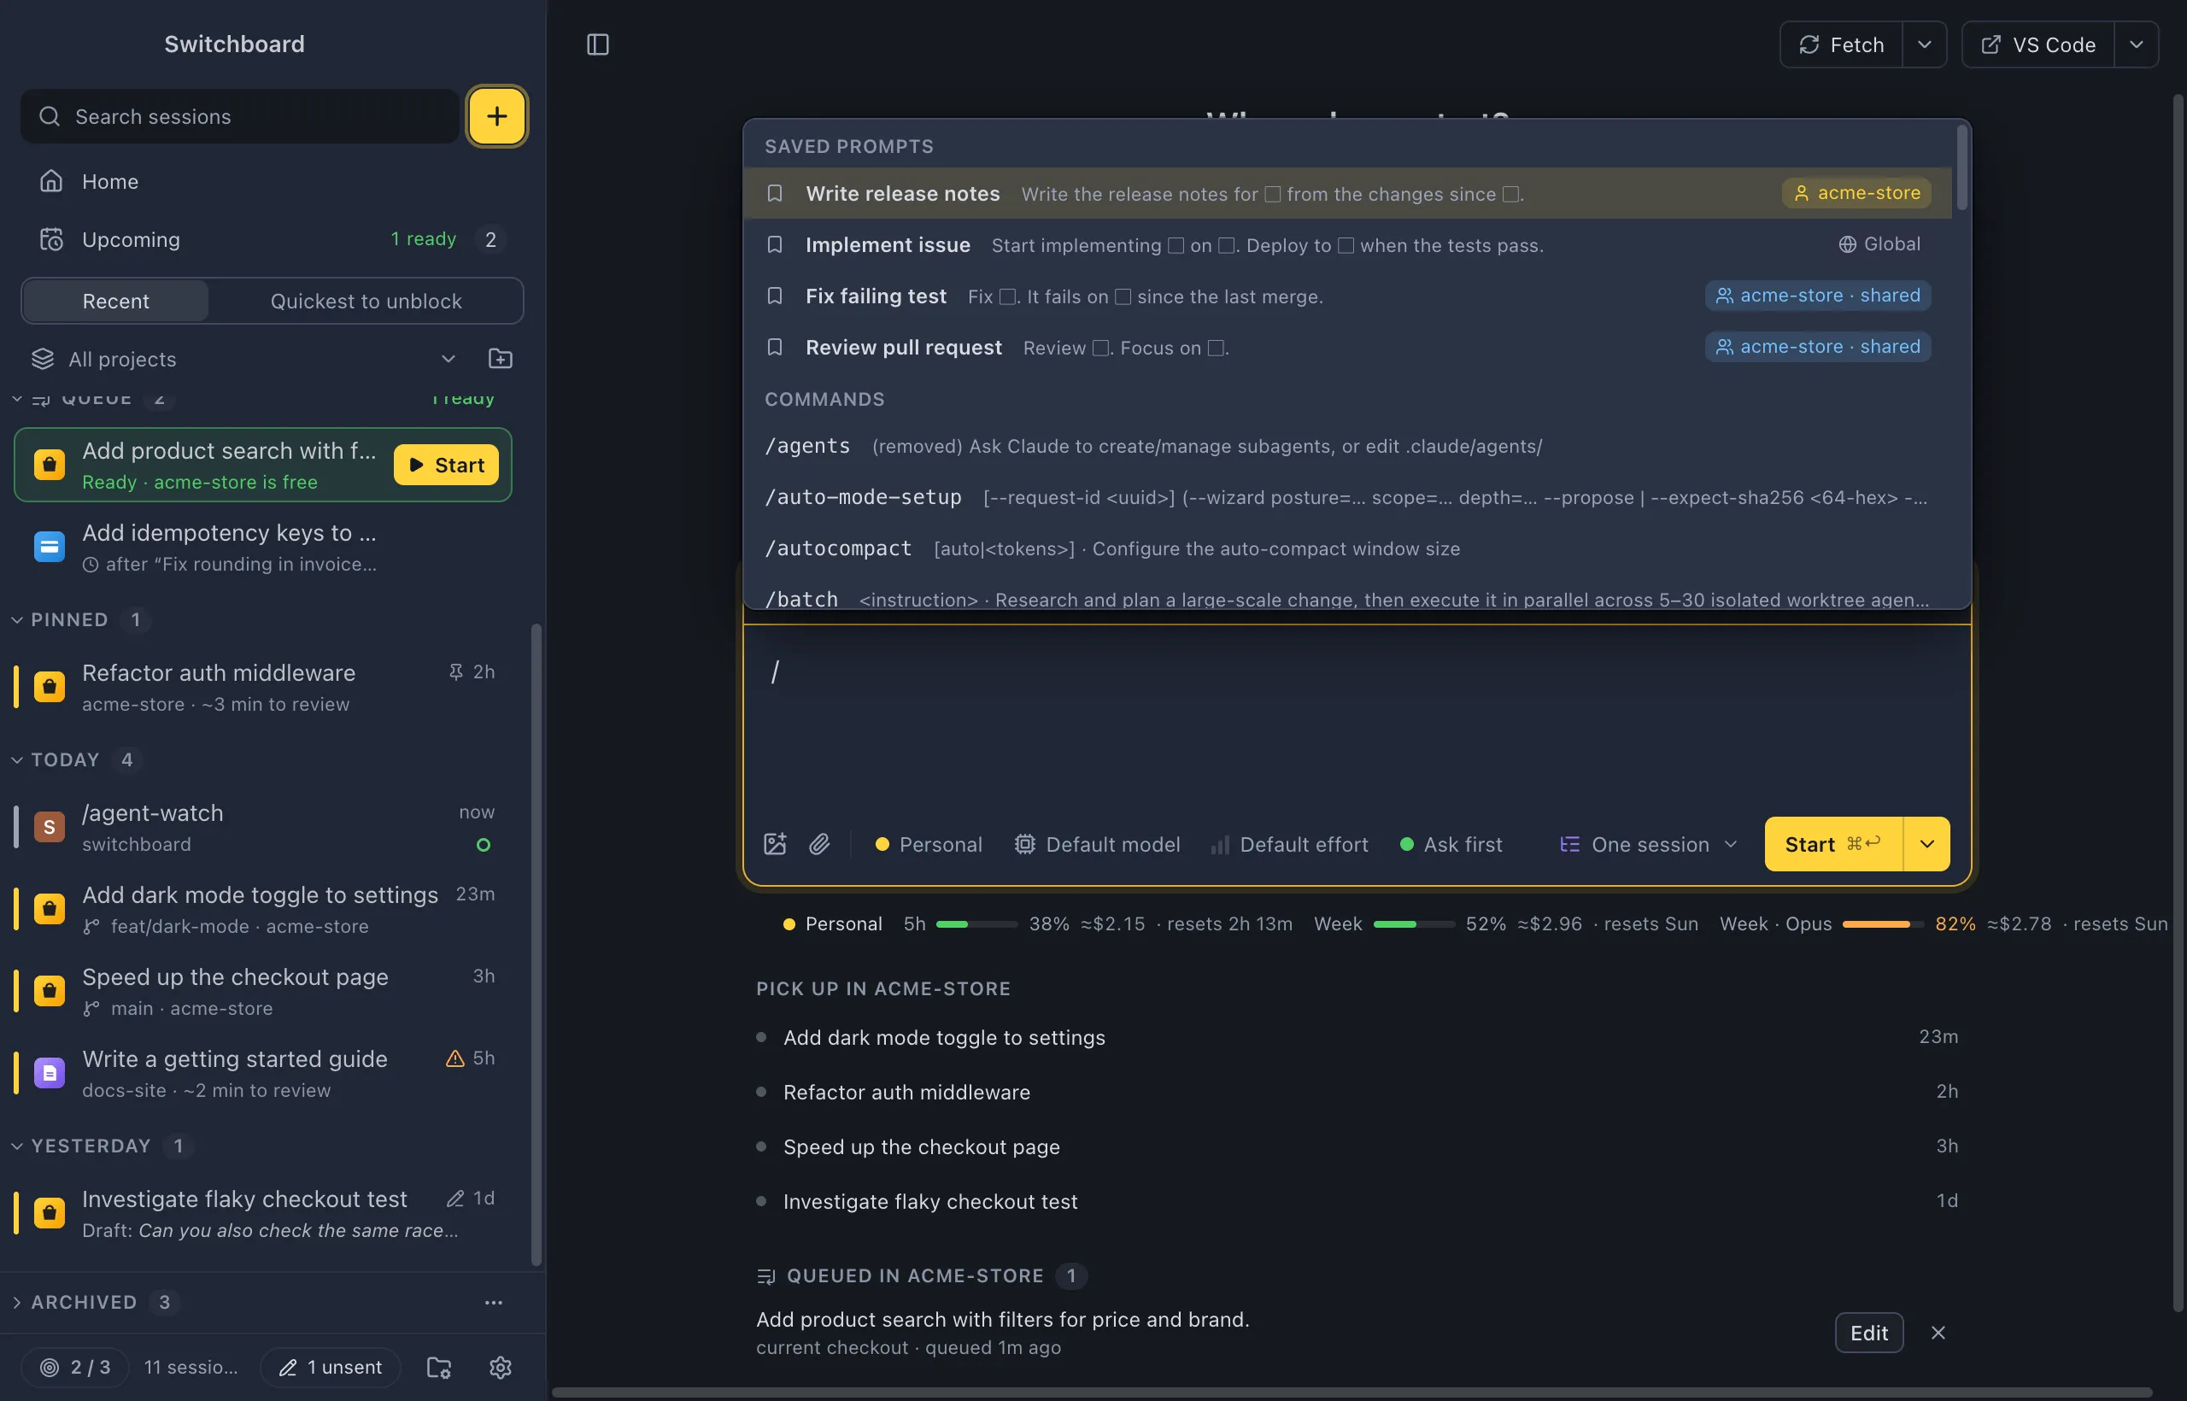Click the yellow plus new session button
Image resolution: width=2187 pixels, height=1401 pixels.
496,116
